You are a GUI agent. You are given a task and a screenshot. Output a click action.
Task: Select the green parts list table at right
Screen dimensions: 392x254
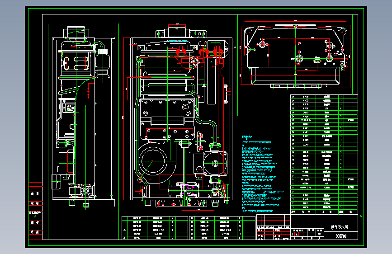click(x=324, y=154)
